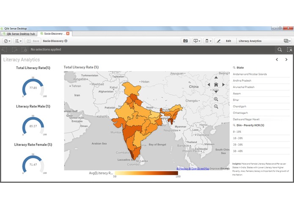294x209 pixels.
Task: Filter poverty HCR 30-40%
Action: click(261, 151)
